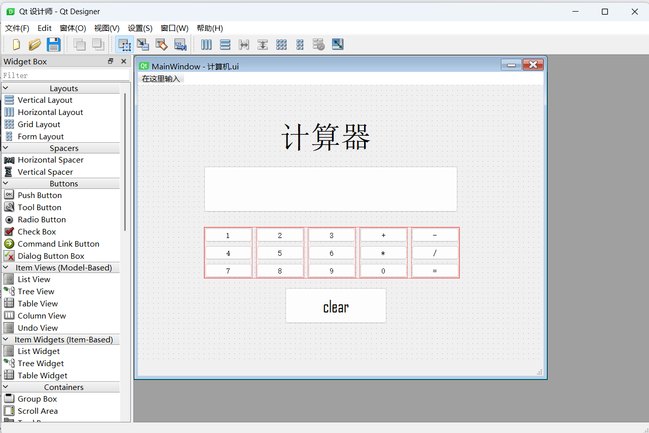Click the Widget Box Filter field
The height and width of the screenshot is (433, 649).
click(x=65, y=75)
